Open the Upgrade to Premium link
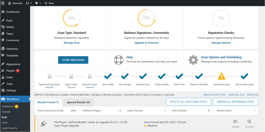Viewport: 265px width, 132px height. (146, 43)
